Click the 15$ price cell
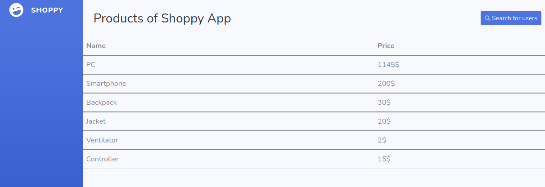 tap(384, 159)
